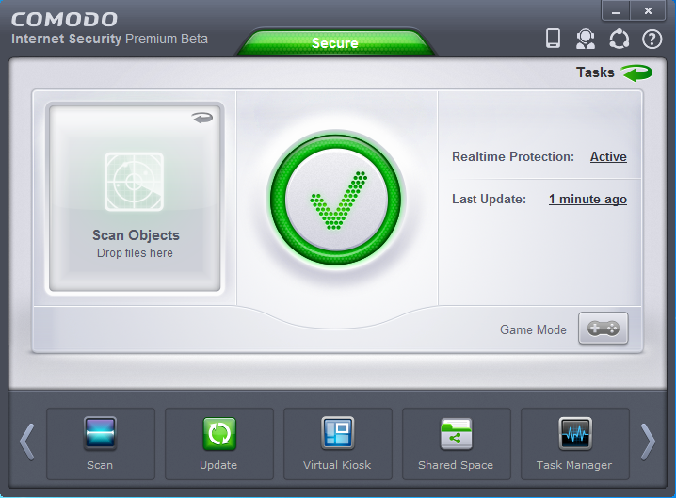Run Update from the bottom bar
The height and width of the screenshot is (498, 676).
click(219, 443)
